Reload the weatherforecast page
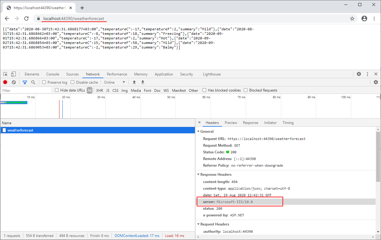 (x=26, y=18)
